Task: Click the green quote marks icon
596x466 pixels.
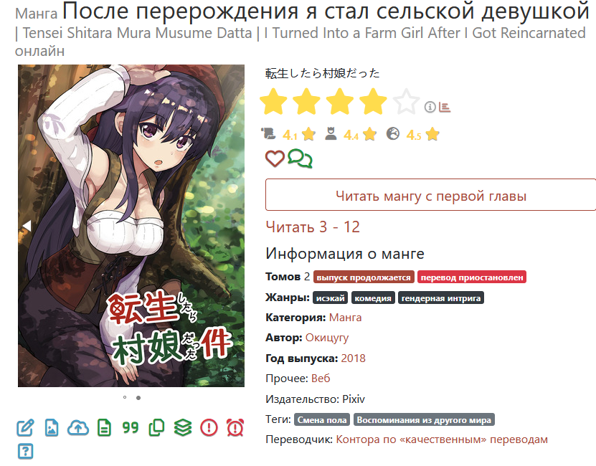Action: (x=131, y=427)
